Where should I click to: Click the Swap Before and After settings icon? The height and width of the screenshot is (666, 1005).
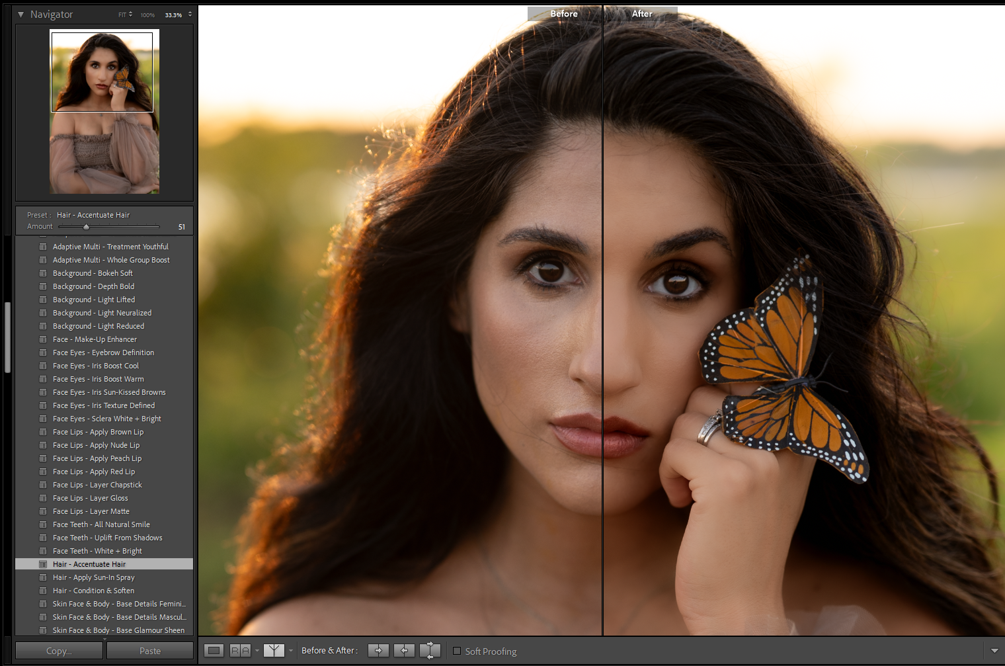(430, 651)
